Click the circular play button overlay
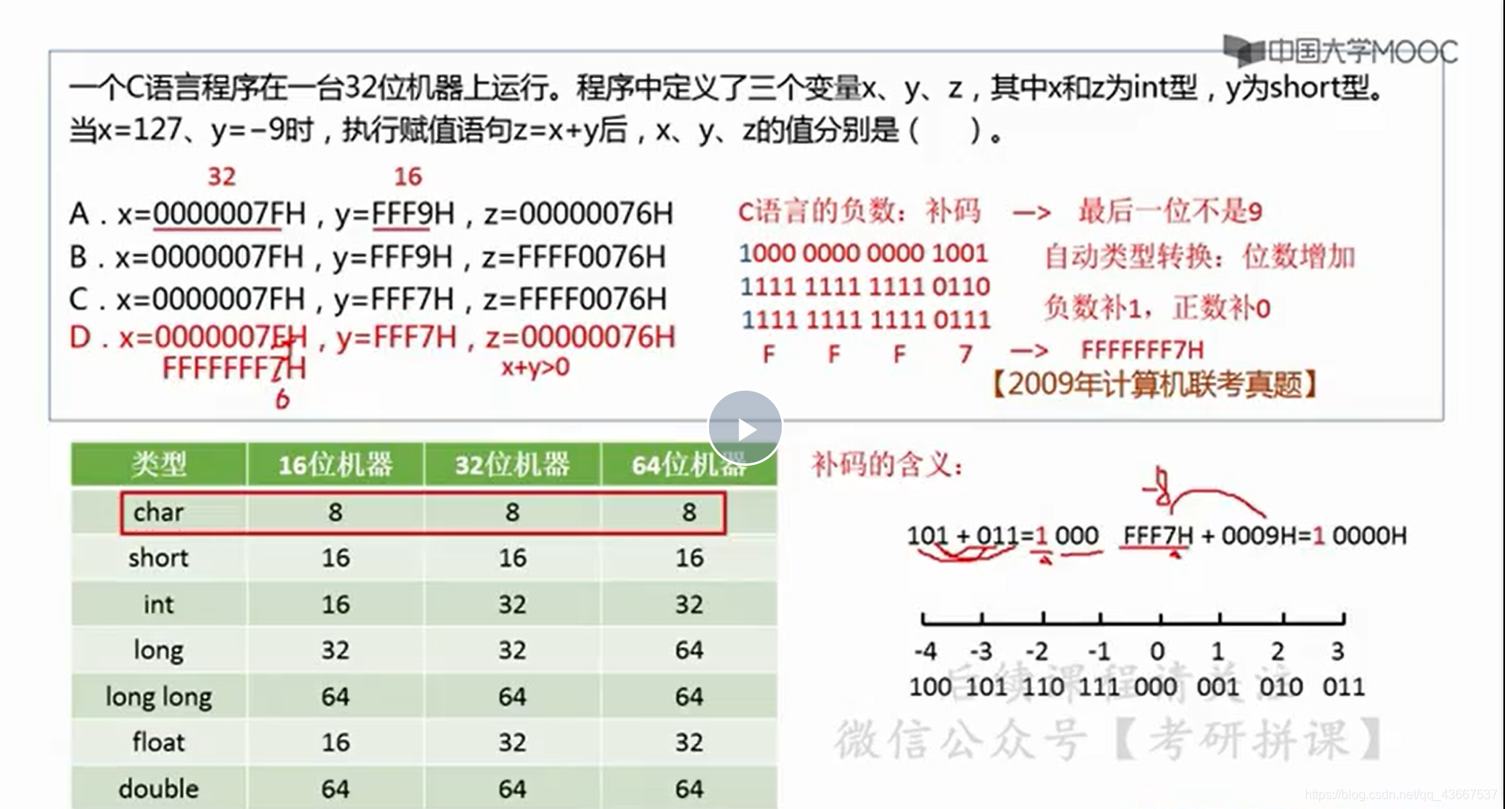This screenshot has height=809, width=1505. (745, 428)
